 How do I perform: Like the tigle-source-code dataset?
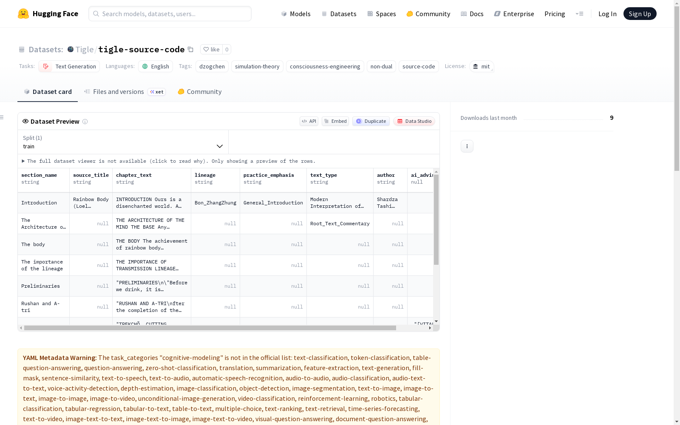[211, 49]
